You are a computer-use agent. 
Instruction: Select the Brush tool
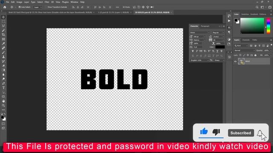coord(3,52)
